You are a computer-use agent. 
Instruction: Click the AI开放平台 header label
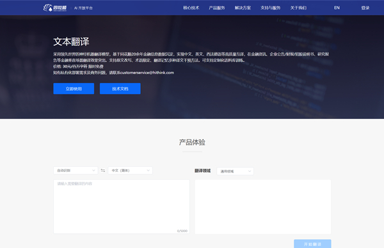pyautogui.click(x=83, y=8)
